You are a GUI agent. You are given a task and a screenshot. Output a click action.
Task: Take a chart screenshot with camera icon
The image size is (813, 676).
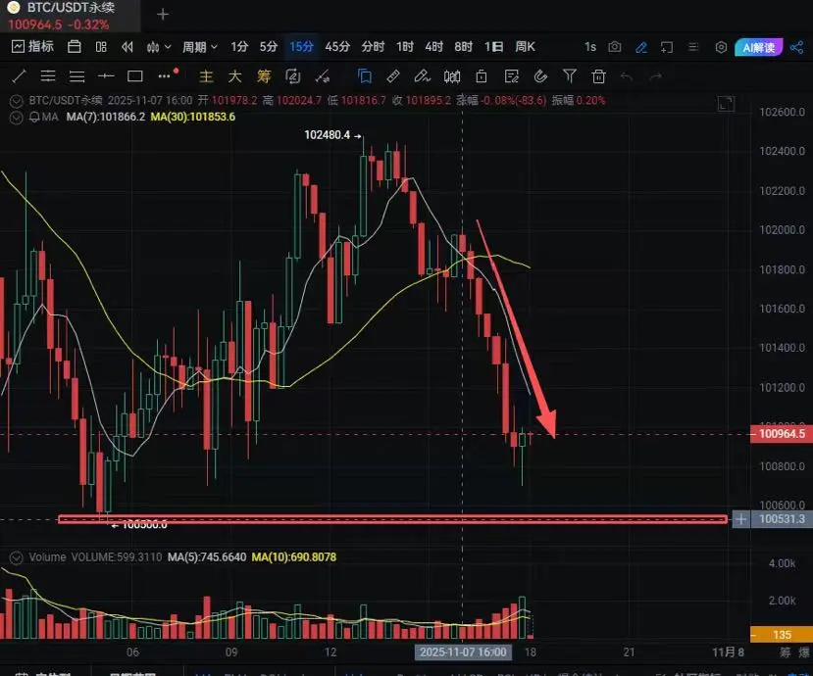coord(615,47)
